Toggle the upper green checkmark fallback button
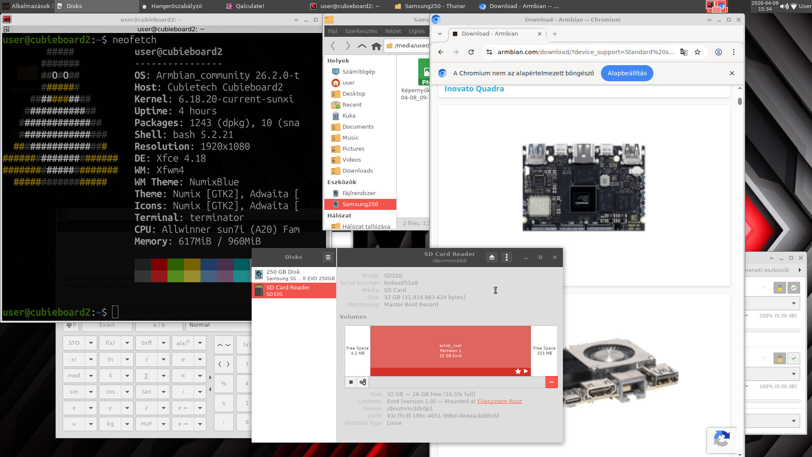This screenshot has height=457, width=812. pyautogui.click(x=794, y=288)
